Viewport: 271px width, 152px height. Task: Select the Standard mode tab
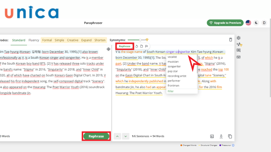click(19, 40)
